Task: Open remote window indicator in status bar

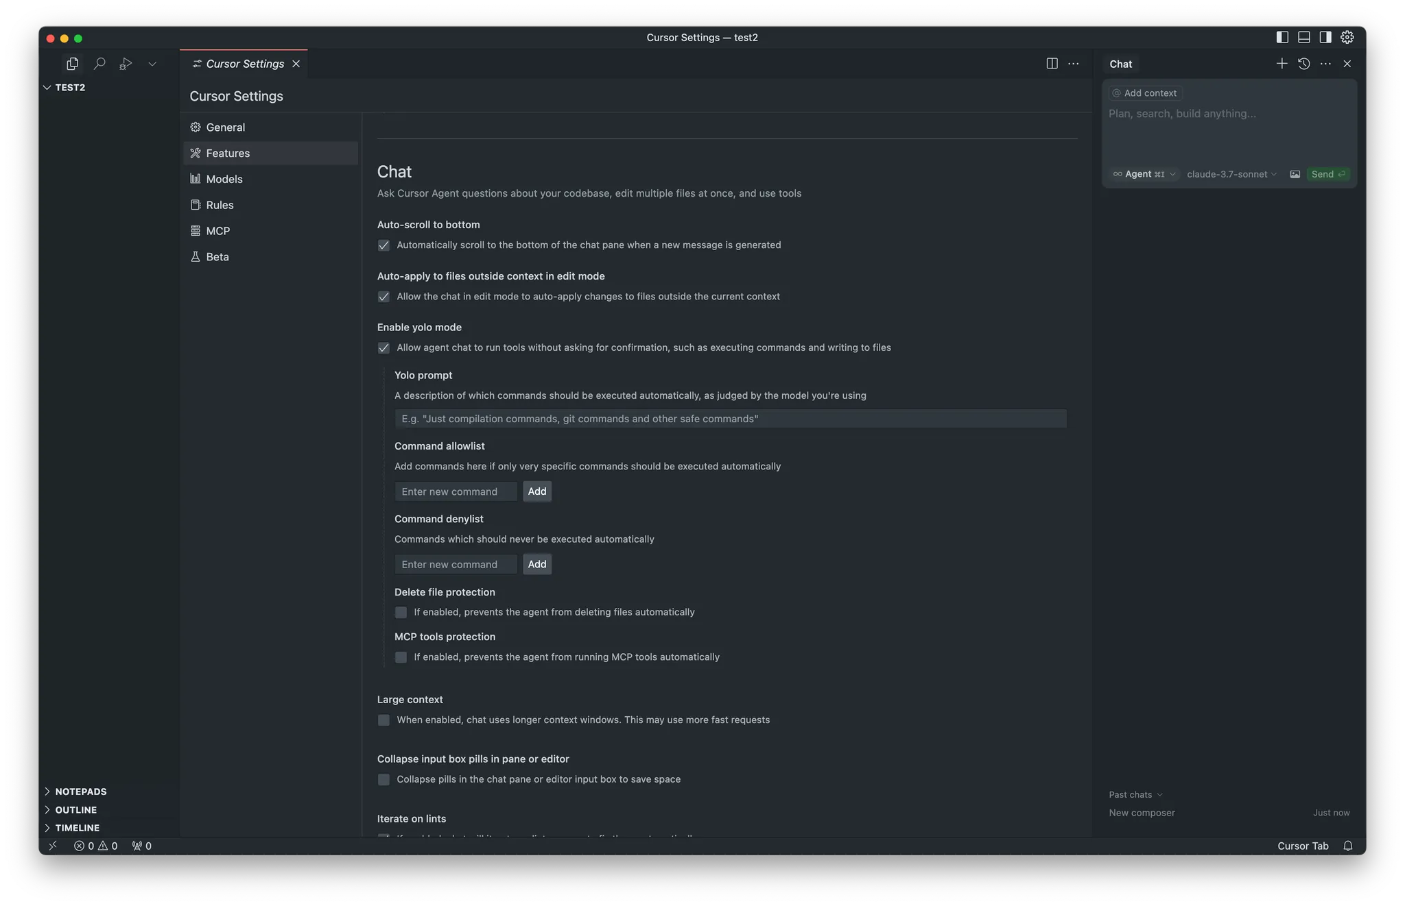Action: tap(53, 846)
